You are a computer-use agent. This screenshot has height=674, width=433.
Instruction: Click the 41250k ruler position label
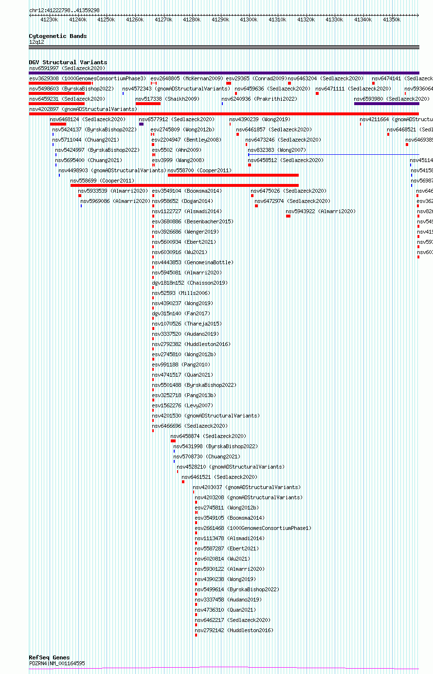click(x=106, y=19)
